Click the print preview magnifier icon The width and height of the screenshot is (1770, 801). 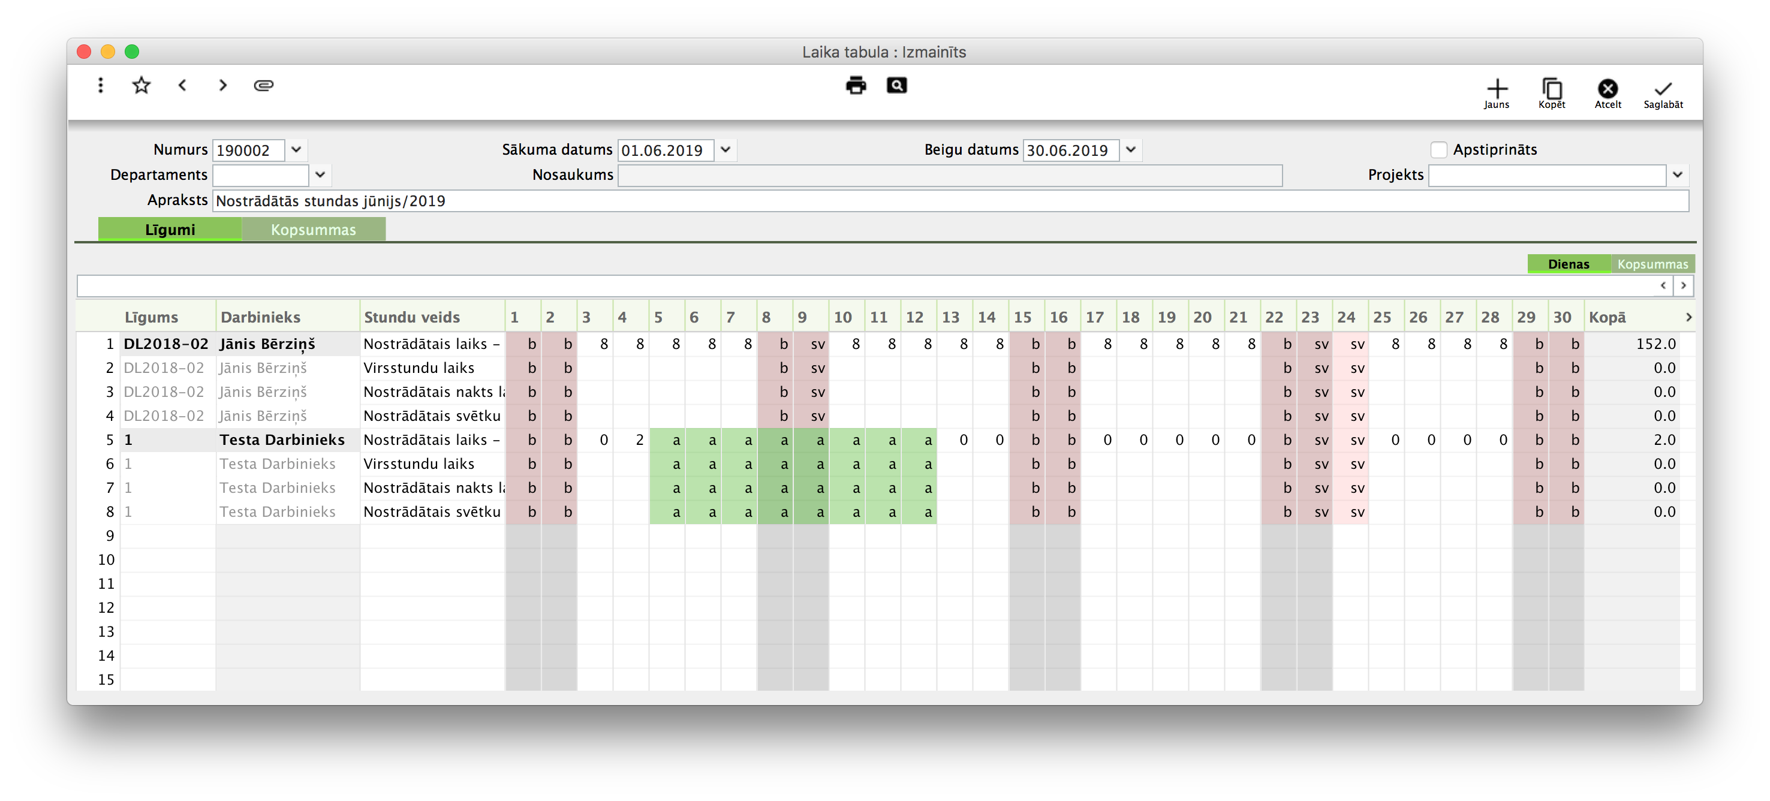(x=896, y=85)
